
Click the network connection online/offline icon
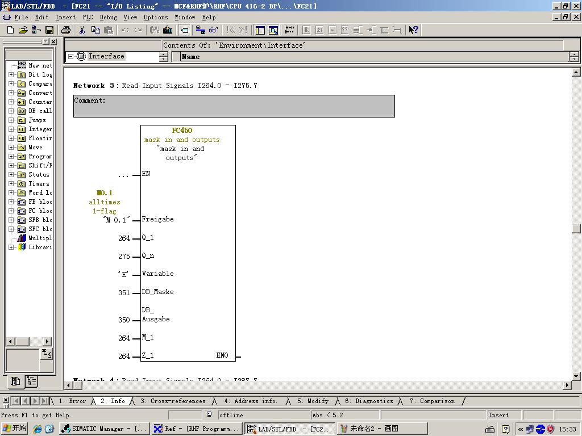coord(201,30)
